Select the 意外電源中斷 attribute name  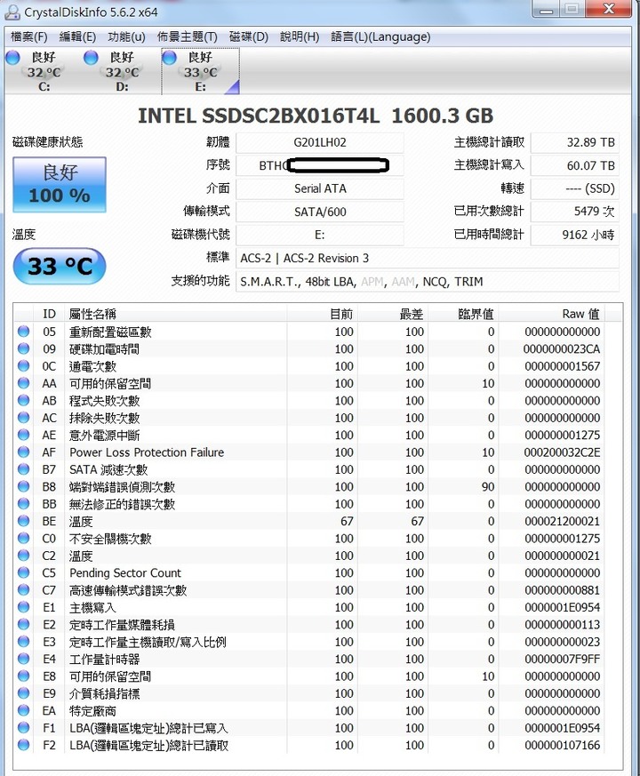[104, 435]
